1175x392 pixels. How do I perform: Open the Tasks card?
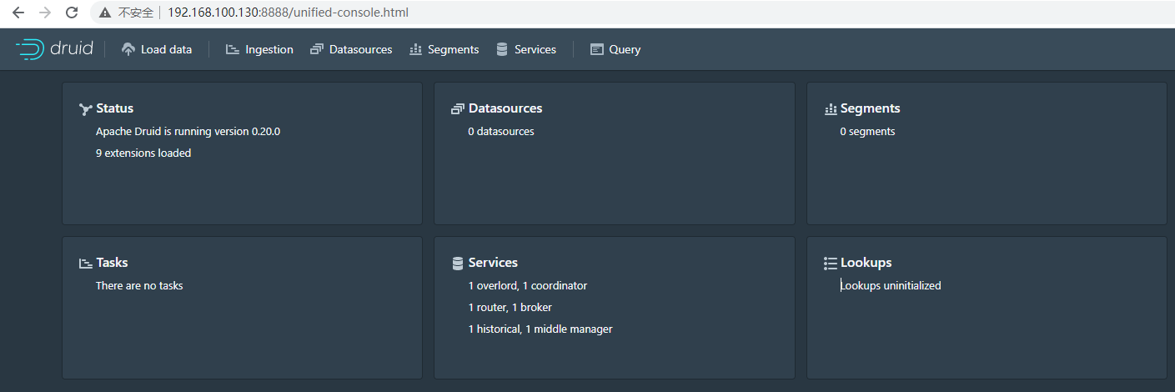click(x=242, y=307)
